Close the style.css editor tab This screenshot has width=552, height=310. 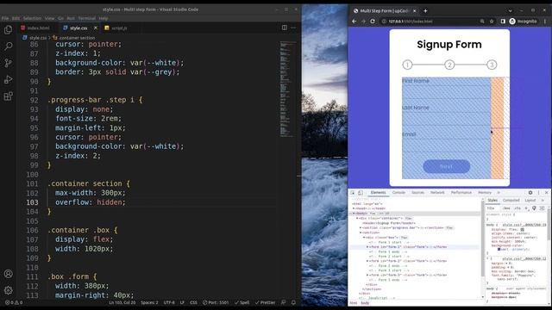[96, 28]
